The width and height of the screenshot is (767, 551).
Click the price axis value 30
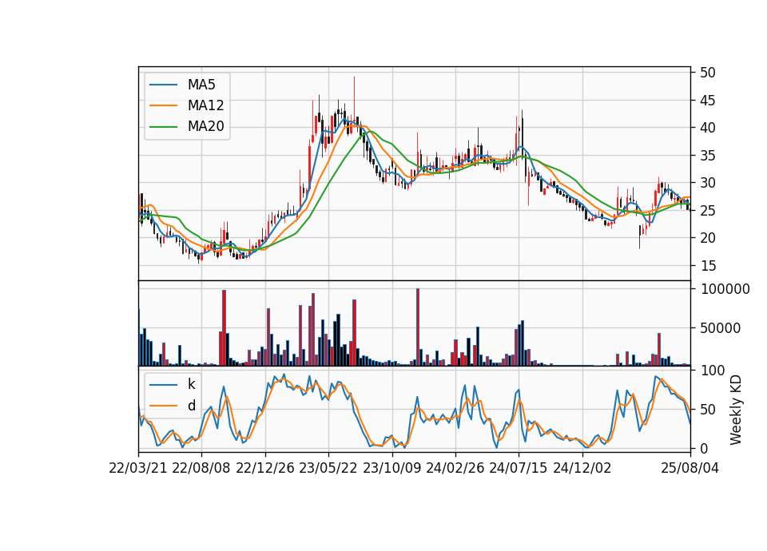[x=708, y=183]
